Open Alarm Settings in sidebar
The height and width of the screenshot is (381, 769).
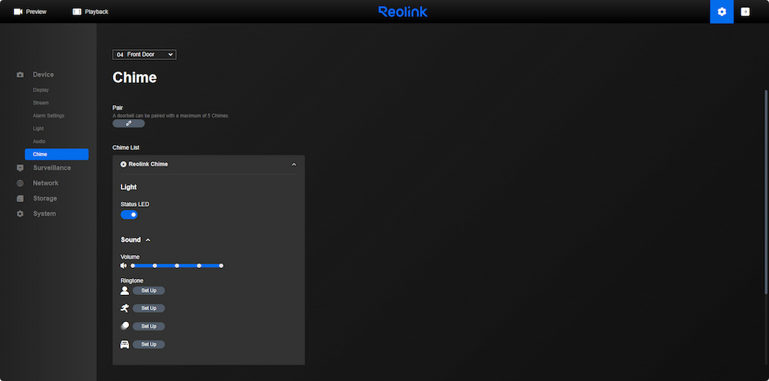click(x=48, y=115)
